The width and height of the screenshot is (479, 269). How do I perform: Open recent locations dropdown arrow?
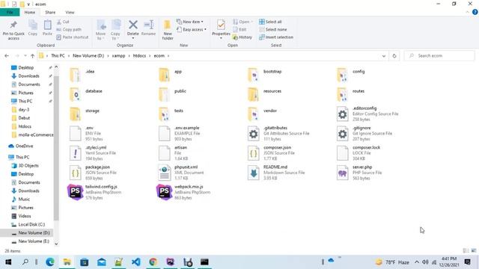pos(25,56)
